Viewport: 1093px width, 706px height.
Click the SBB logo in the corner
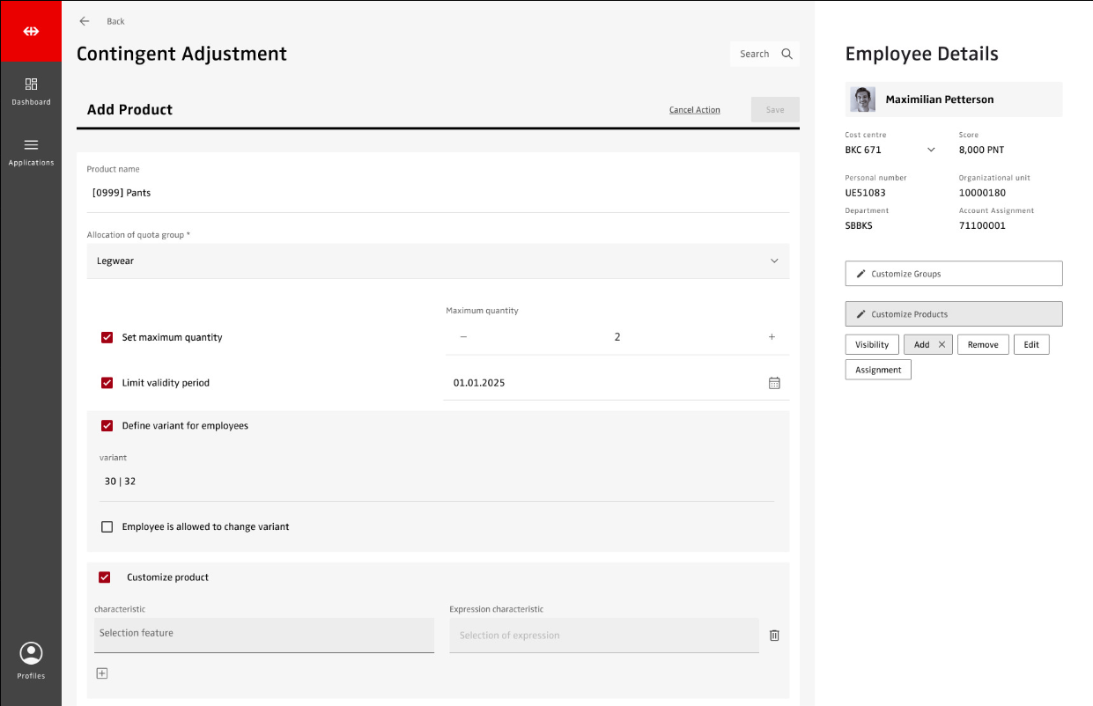(x=31, y=31)
